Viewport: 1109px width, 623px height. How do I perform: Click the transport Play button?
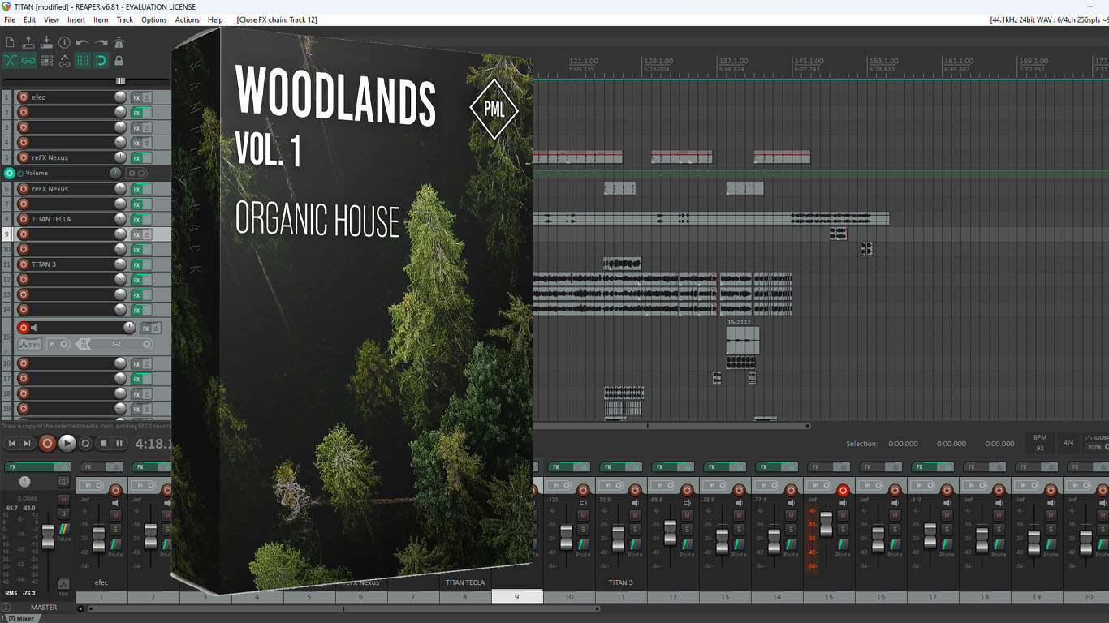(x=67, y=444)
